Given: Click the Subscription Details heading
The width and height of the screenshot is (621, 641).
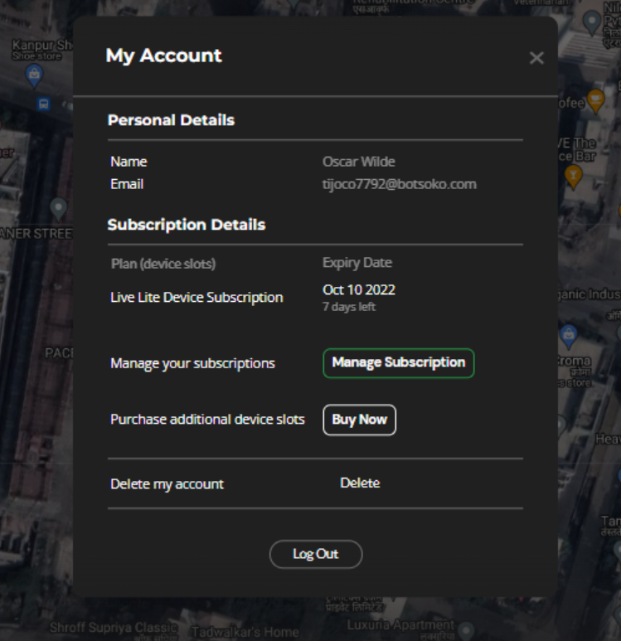Looking at the screenshot, I should [x=186, y=225].
